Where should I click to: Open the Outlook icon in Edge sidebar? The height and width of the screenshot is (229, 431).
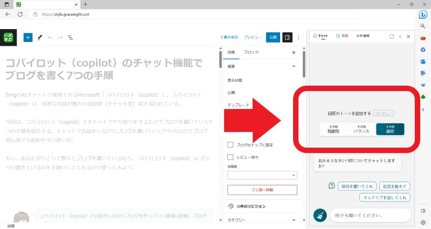click(x=423, y=61)
